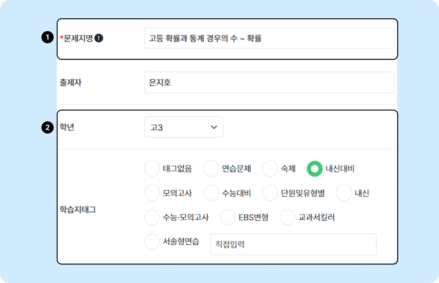Click the 문제지명 text input field
The image size is (439, 283).
pyautogui.click(x=269, y=38)
